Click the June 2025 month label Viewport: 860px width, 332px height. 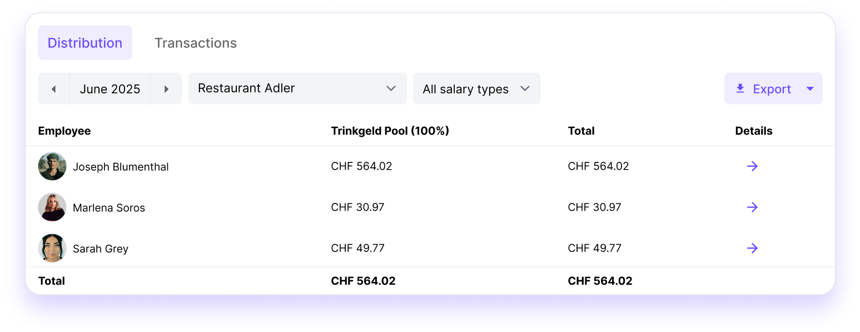coord(110,88)
